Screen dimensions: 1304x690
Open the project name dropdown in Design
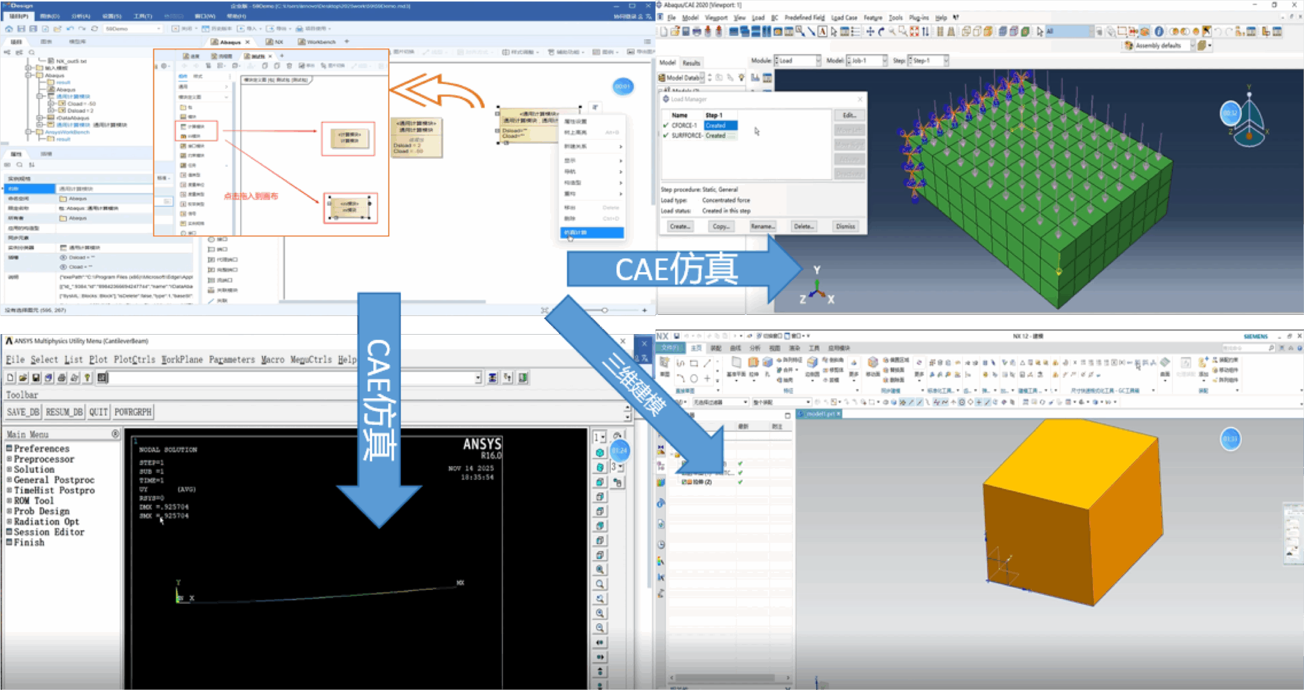(x=132, y=28)
